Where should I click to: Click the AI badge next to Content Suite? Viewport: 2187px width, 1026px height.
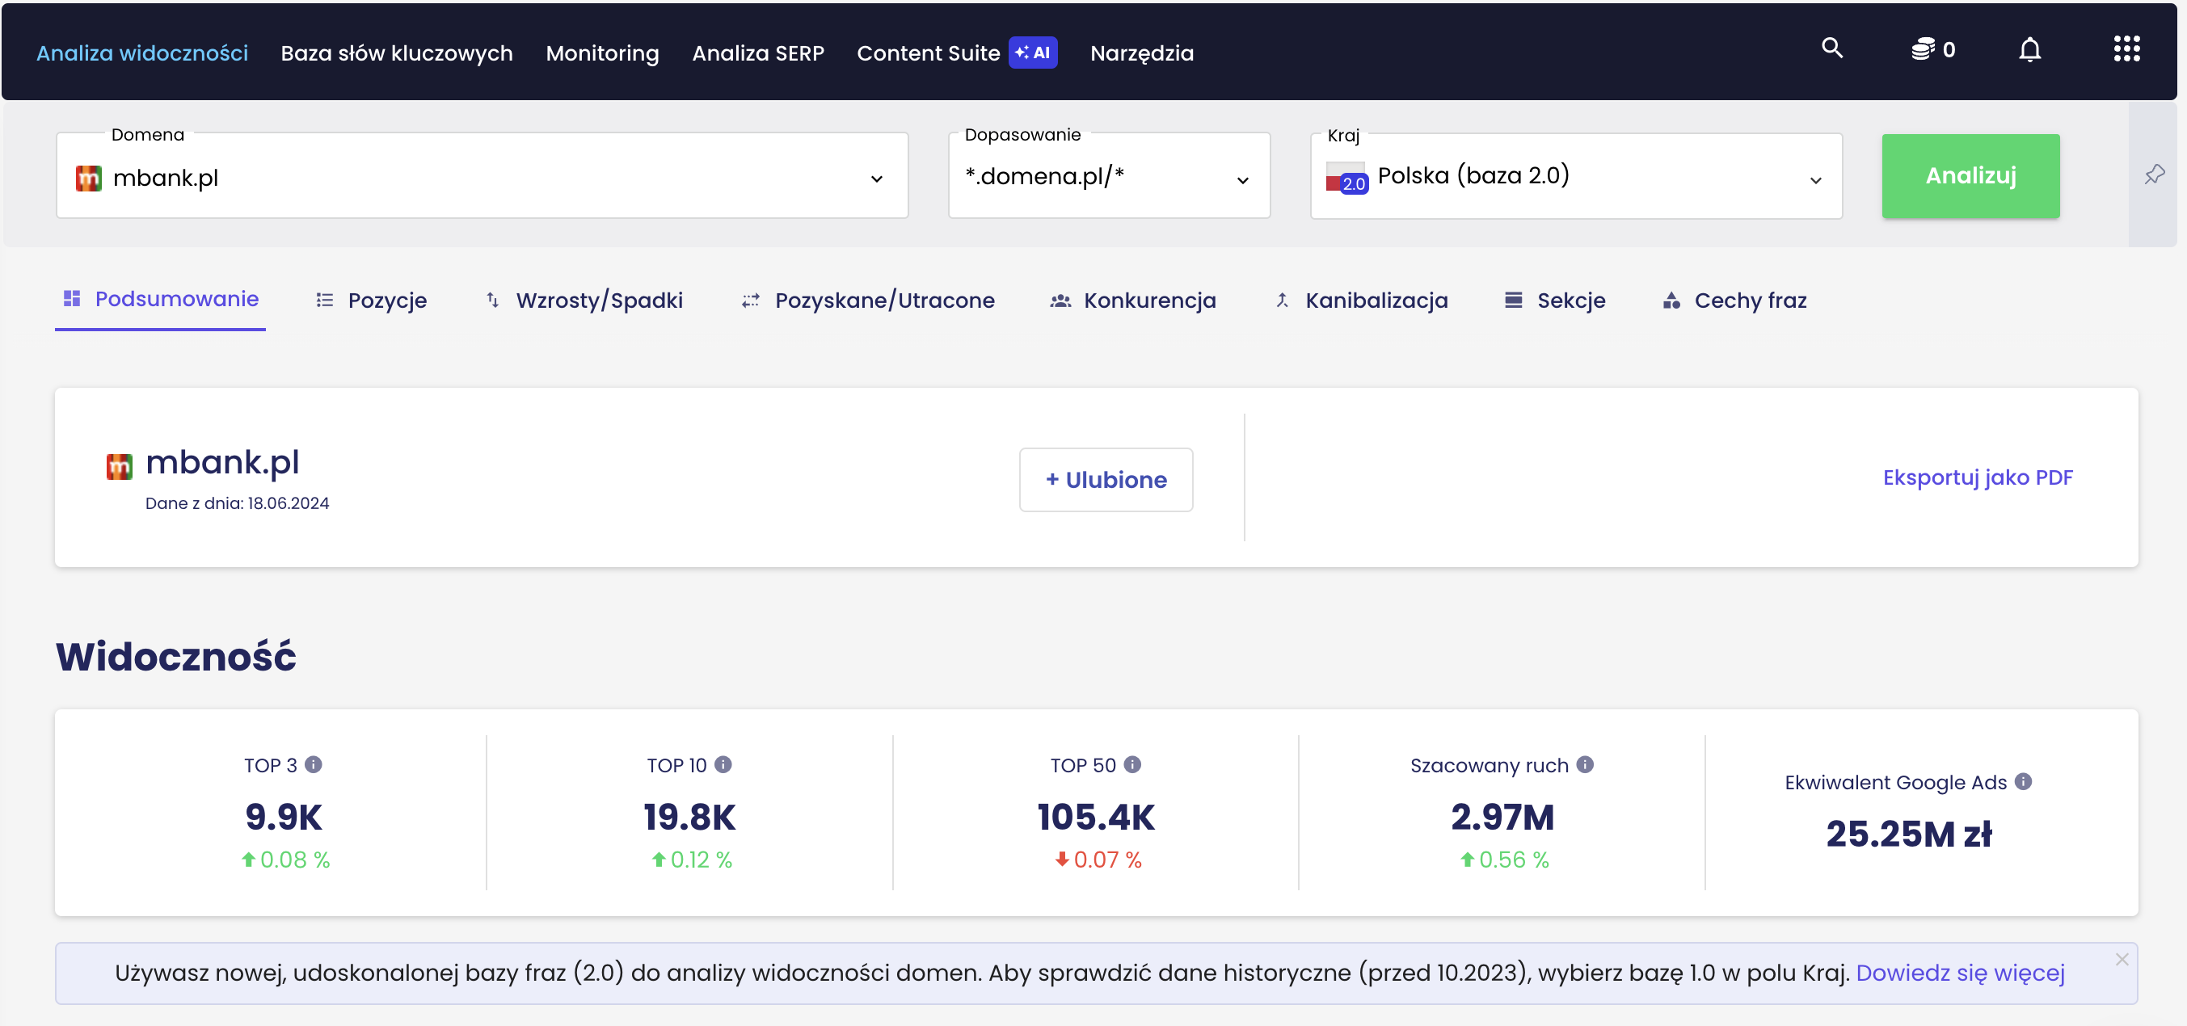(1032, 53)
